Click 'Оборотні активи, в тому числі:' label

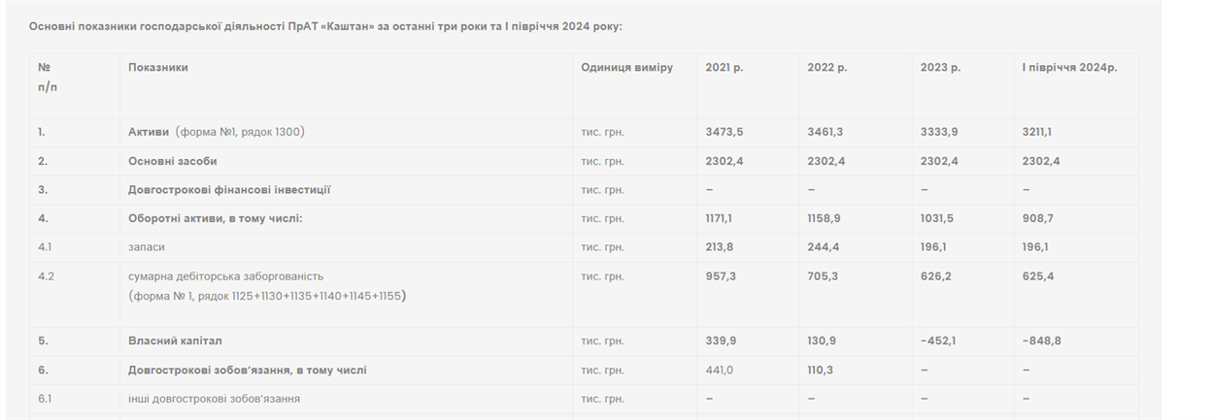pos(216,218)
